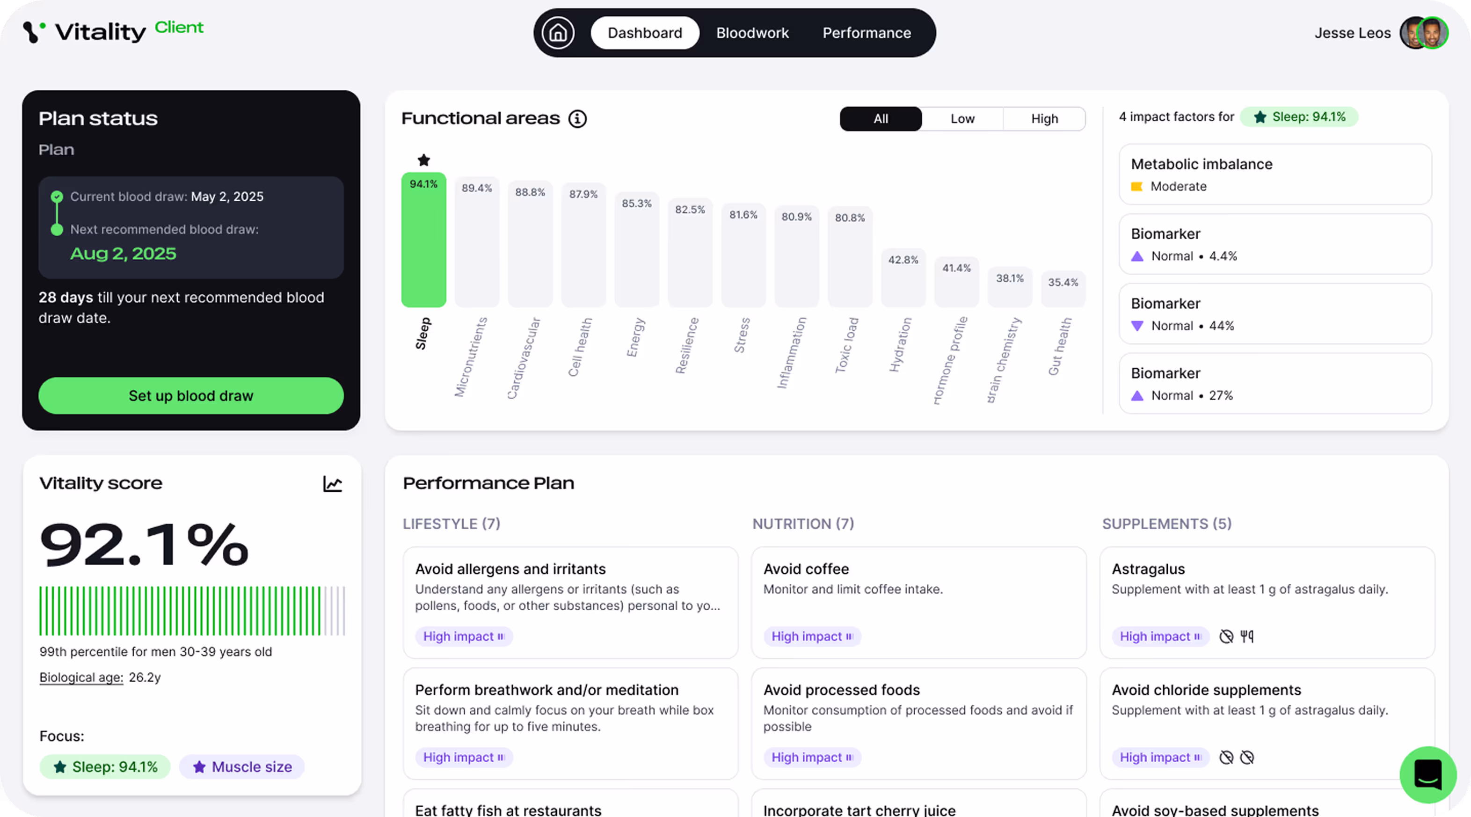This screenshot has width=1471, height=817.
Task: Click the home icon in navigation bar
Action: tap(558, 33)
